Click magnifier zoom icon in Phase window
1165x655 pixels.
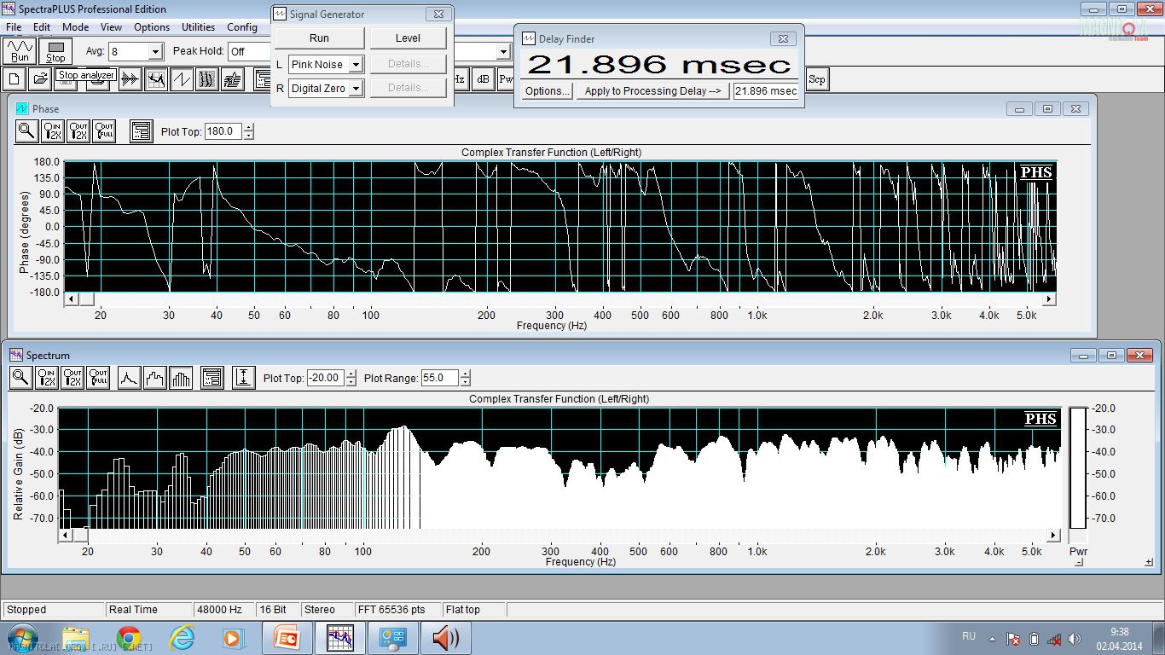click(x=26, y=131)
